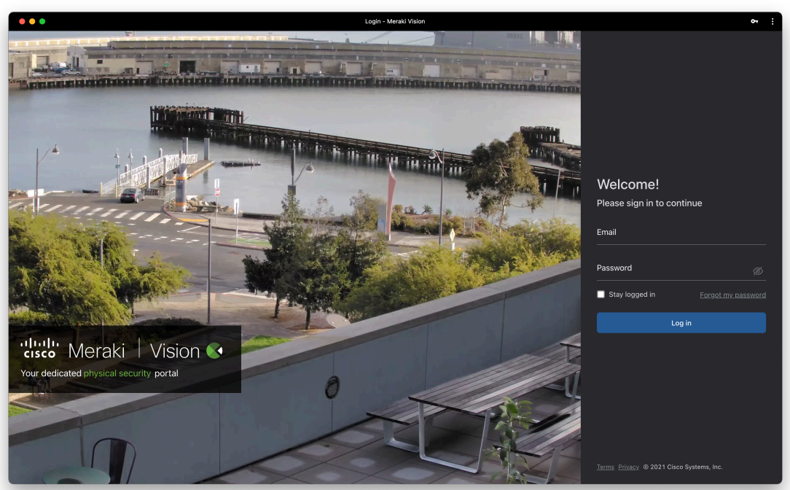Minimize the window using the yellow button
This screenshot has height=490, width=790.
[x=32, y=21]
